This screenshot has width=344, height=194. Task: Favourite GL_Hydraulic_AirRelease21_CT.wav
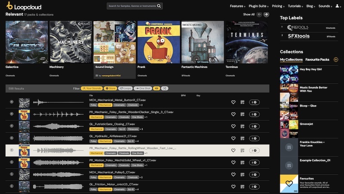[233, 138]
